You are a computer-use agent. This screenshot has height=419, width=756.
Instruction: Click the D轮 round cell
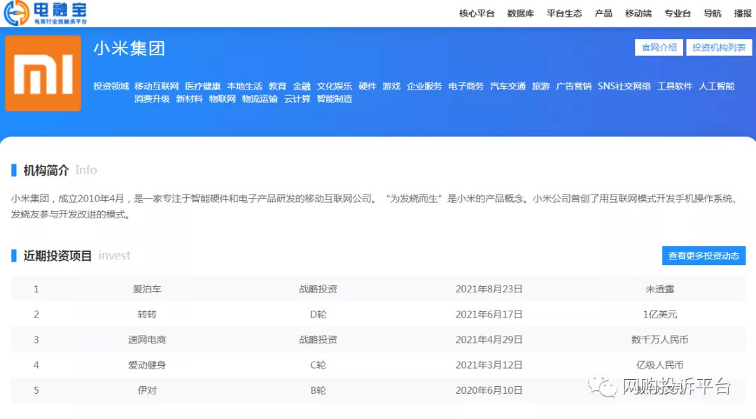click(x=318, y=315)
